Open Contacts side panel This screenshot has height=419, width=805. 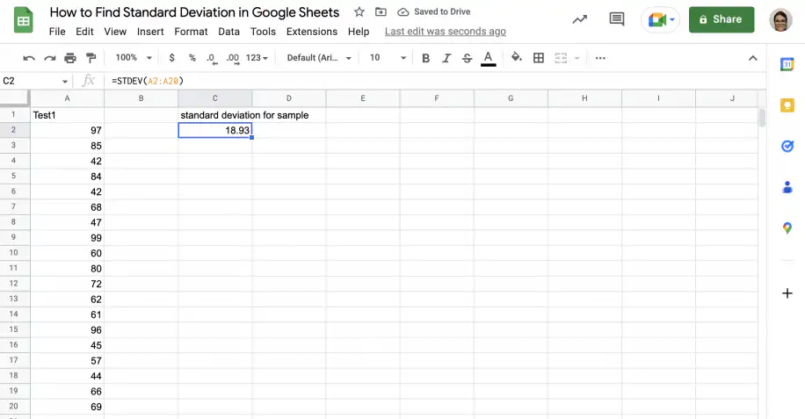click(787, 187)
